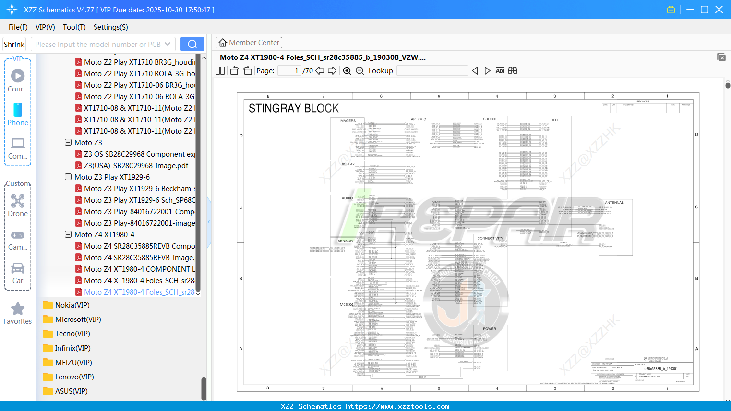Rotate the schematic page counterclockwise
Image resolution: width=731 pixels, height=411 pixels.
tap(235, 71)
